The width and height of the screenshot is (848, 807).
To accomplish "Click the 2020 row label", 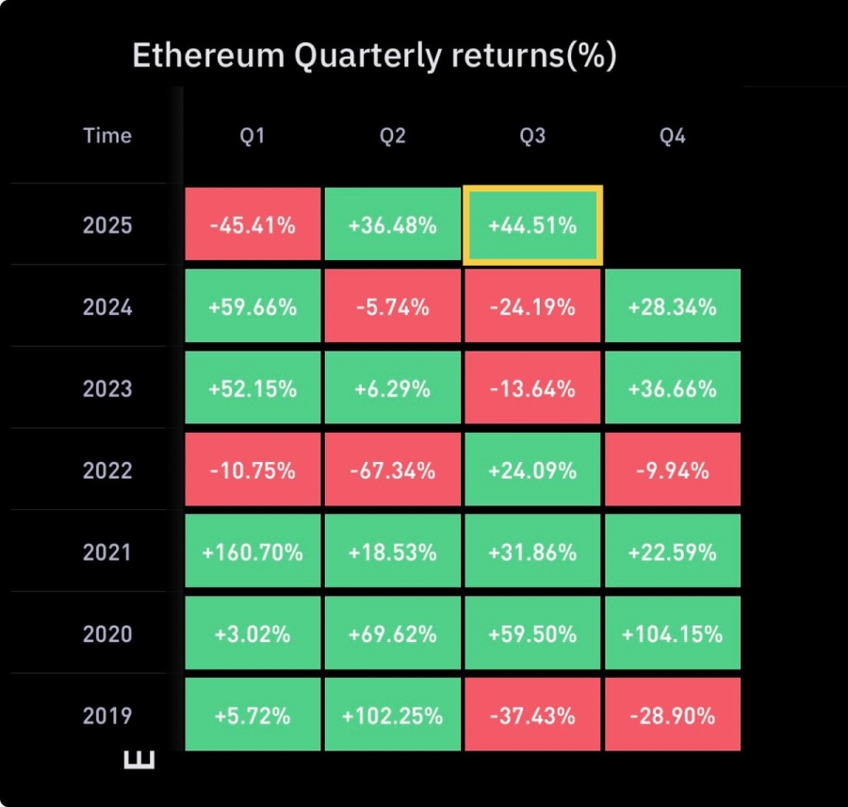I will (107, 634).
